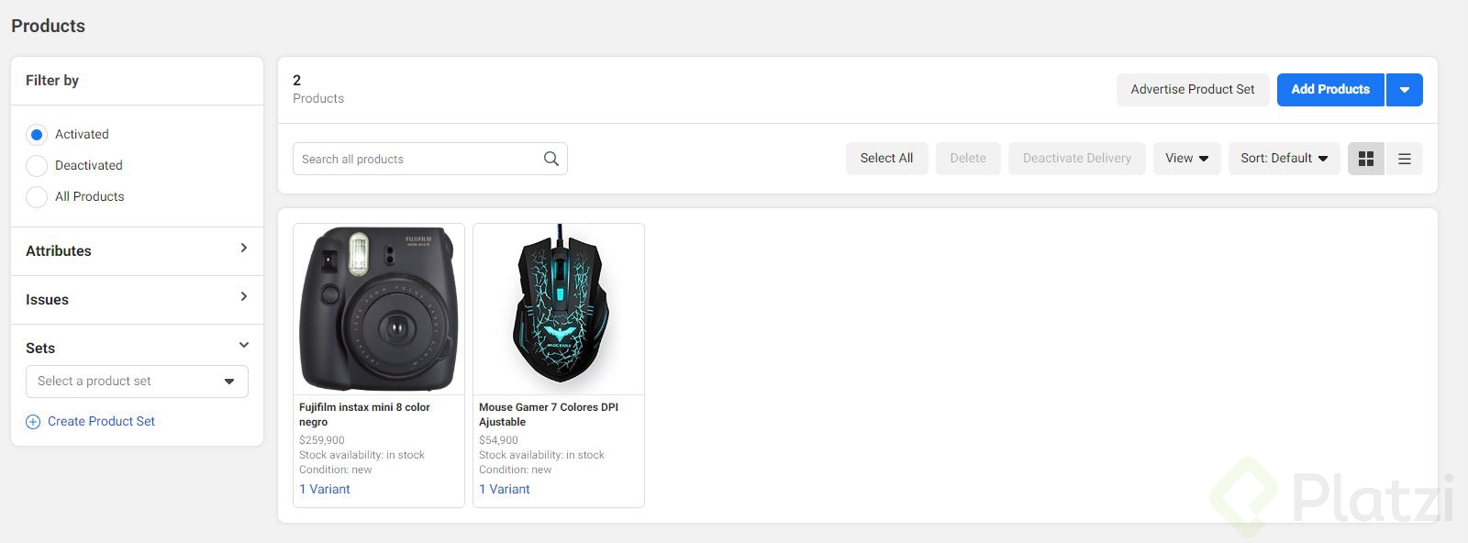
Task: Open the Mouse Gamer product thumbnail
Action: tap(559, 309)
